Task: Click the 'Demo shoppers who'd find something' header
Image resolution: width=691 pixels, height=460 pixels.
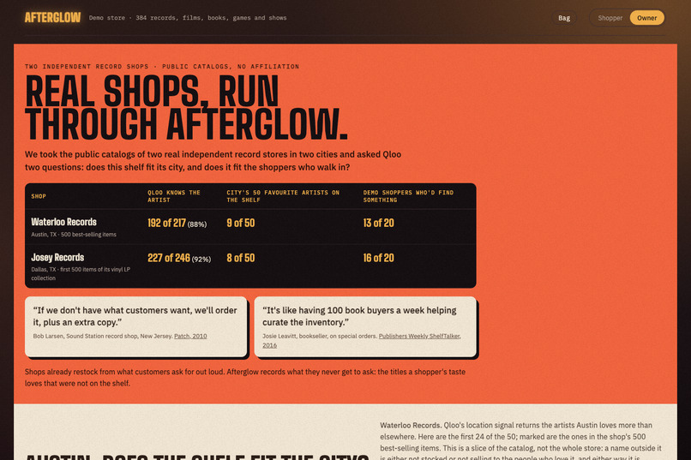Action: pyautogui.click(x=408, y=196)
